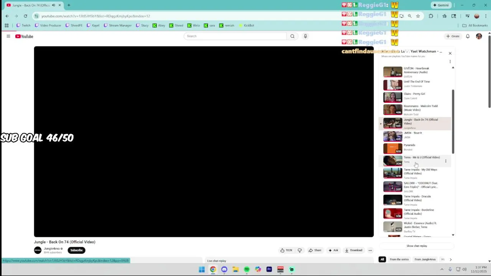Close the mix playlist panel
Image resolution: width=491 pixels, height=276 pixels.
(450, 53)
